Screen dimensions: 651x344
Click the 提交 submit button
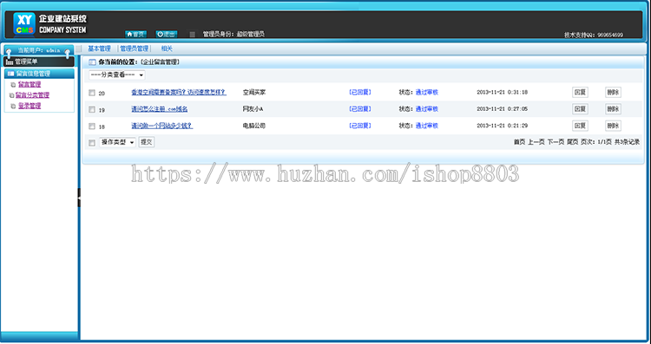click(146, 142)
